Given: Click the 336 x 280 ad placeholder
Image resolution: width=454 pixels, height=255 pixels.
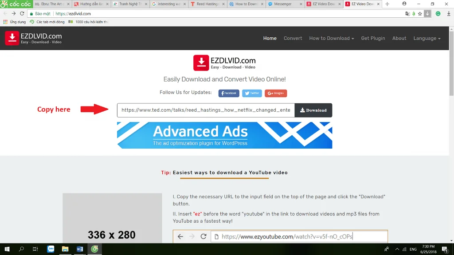Looking at the screenshot, I should tap(112, 218).
